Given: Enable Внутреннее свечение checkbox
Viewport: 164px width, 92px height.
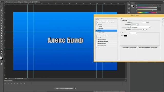Looking at the screenshot, I should tap(97, 35).
